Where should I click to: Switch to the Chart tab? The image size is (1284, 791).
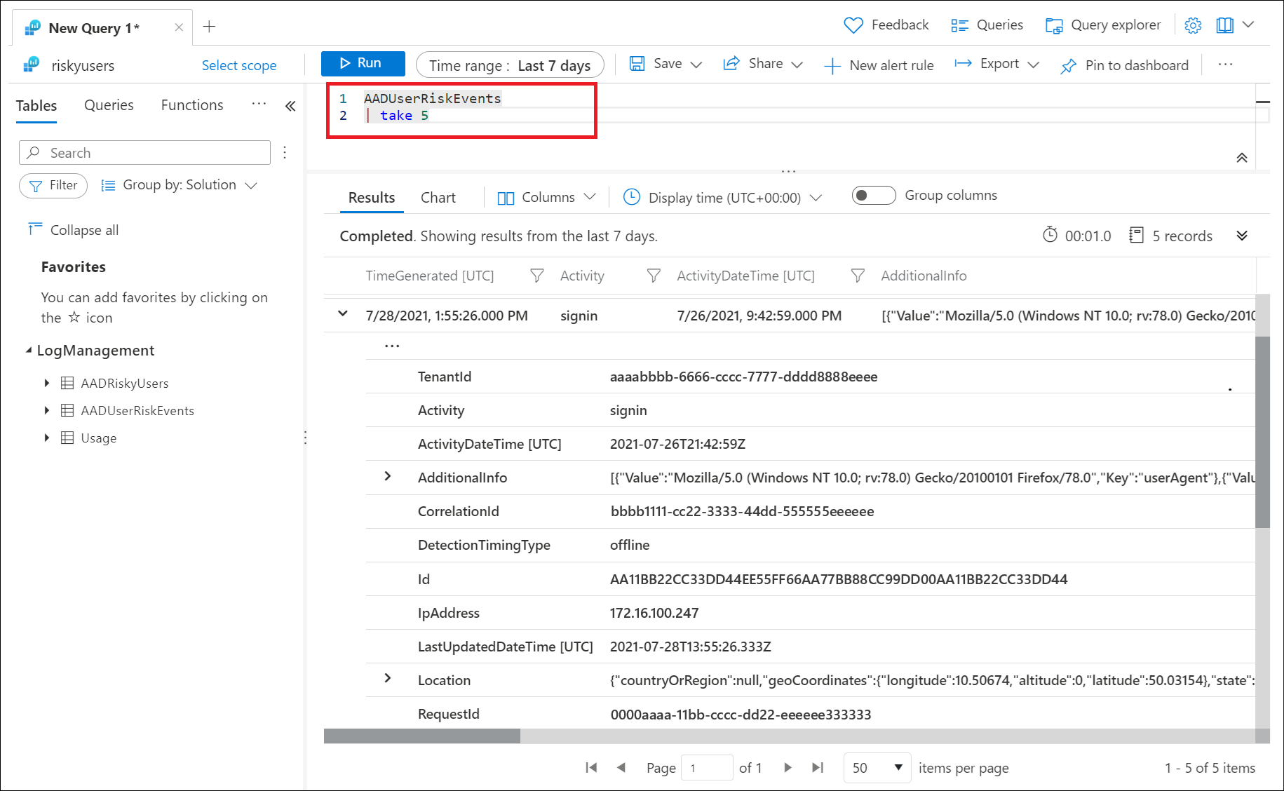tap(438, 198)
